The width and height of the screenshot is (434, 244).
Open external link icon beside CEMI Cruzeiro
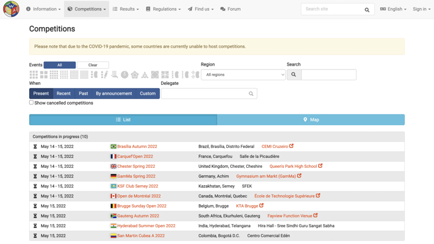[291, 146]
